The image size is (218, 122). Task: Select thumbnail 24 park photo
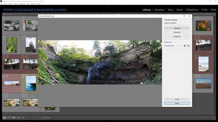(x=30, y=64)
